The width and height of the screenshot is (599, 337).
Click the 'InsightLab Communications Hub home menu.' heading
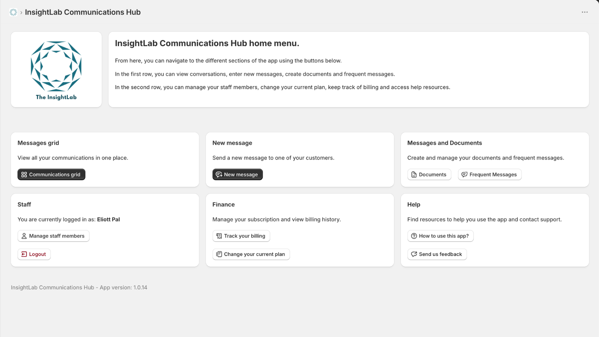(207, 43)
